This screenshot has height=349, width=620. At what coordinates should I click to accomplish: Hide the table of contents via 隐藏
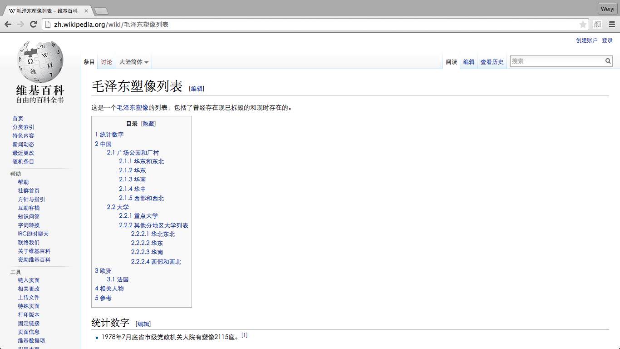[x=149, y=124]
